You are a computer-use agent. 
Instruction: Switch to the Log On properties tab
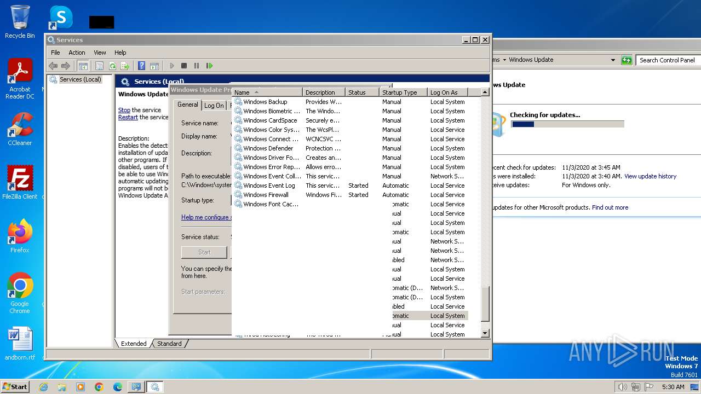click(214, 106)
